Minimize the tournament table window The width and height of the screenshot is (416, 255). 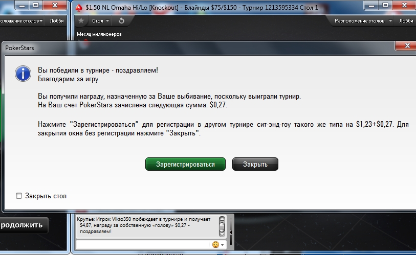click(371, 5)
